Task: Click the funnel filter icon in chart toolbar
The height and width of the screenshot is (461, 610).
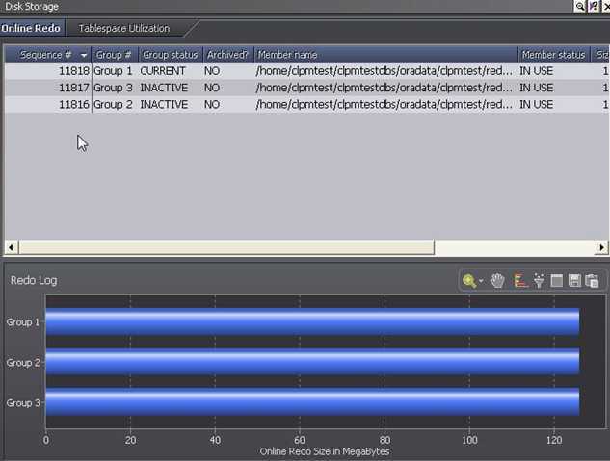Action: [539, 280]
